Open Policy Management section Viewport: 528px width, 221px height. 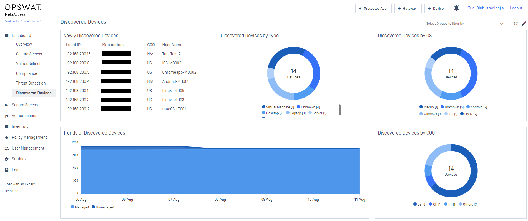point(29,137)
